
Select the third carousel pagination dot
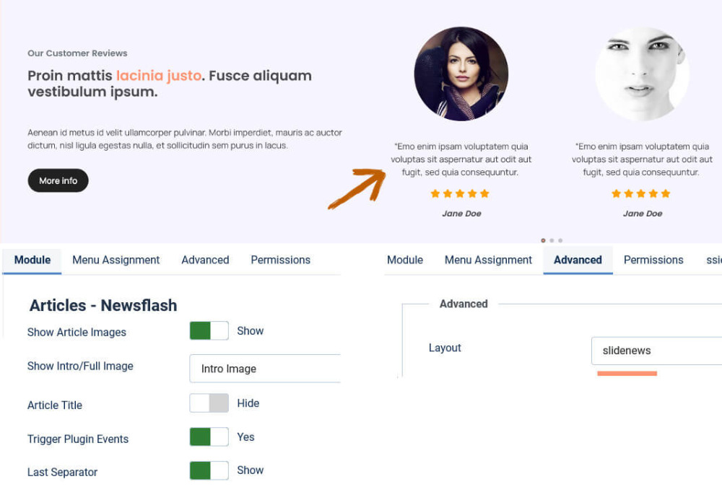[560, 240]
